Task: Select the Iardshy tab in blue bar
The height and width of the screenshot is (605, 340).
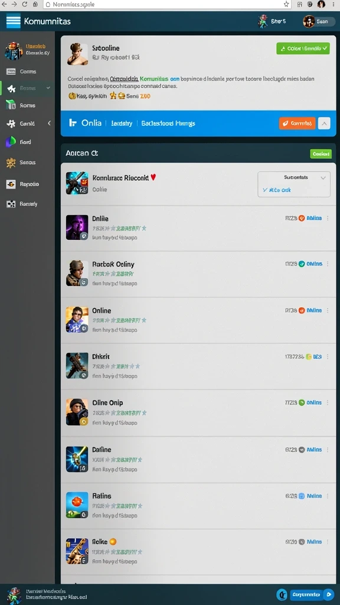Action: pos(122,123)
